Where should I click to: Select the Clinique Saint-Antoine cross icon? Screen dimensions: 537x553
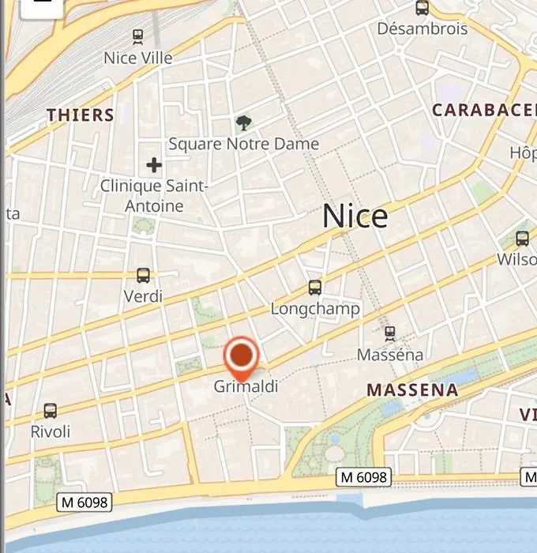point(154,165)
